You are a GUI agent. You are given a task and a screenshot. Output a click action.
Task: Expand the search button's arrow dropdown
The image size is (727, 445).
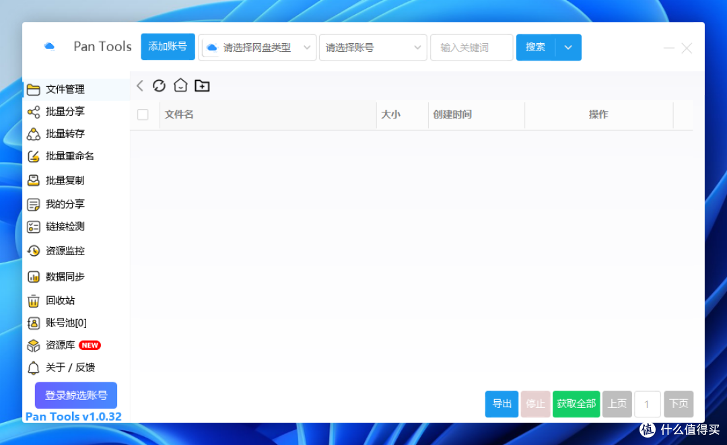(568, 47)
